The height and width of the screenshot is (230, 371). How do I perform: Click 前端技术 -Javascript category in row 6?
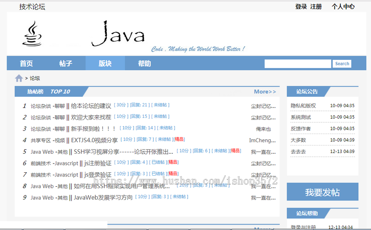[x=54, y=163]
